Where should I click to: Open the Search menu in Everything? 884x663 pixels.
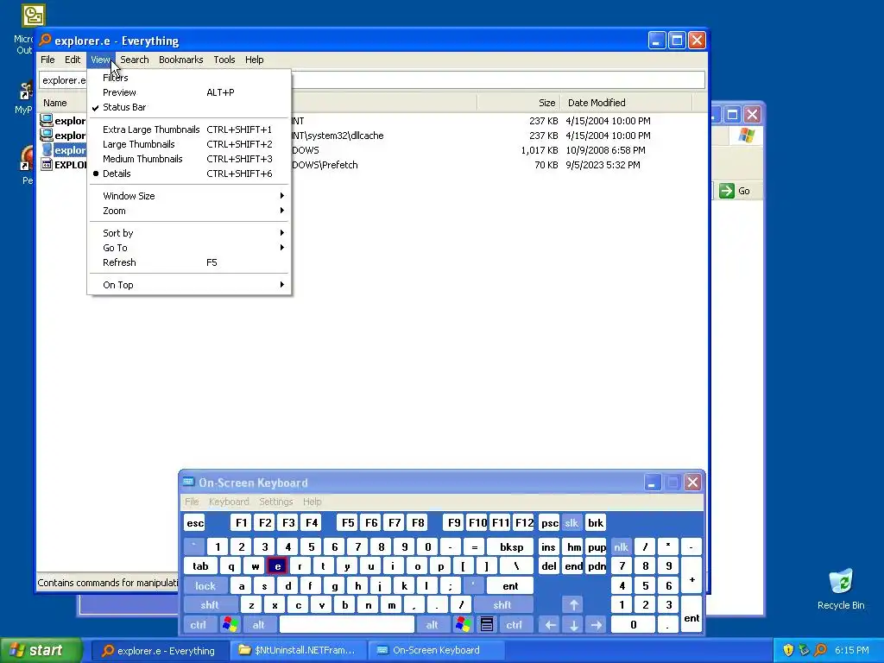pyautogui.click(x=134, y=60)
